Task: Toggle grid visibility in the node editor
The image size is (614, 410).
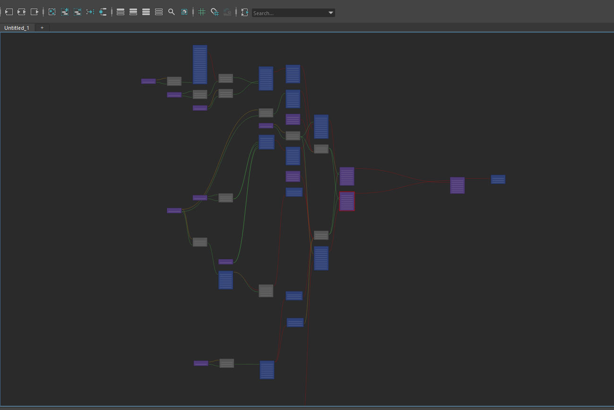Action: point(202,12)
